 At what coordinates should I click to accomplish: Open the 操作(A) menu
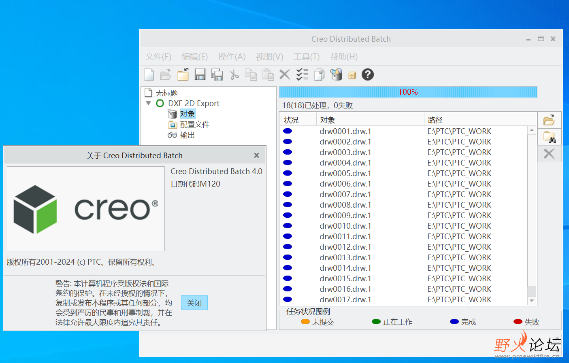pos(232,57)
